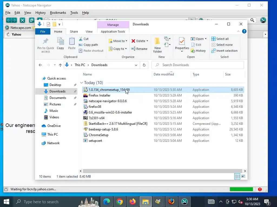Refresh the Downloads folder view
This screenshot has height=207, width=277.
click(x=144, y=65)
